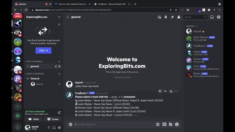Open User Settings gear

click(59, 128)
